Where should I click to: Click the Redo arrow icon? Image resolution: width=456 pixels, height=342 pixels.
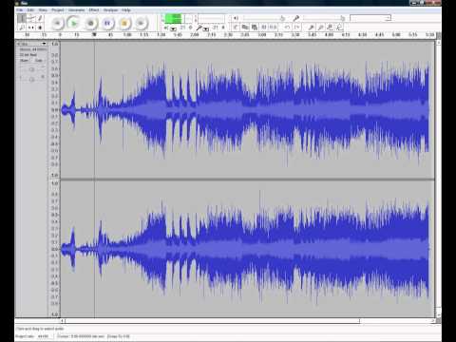pos(296,28)
